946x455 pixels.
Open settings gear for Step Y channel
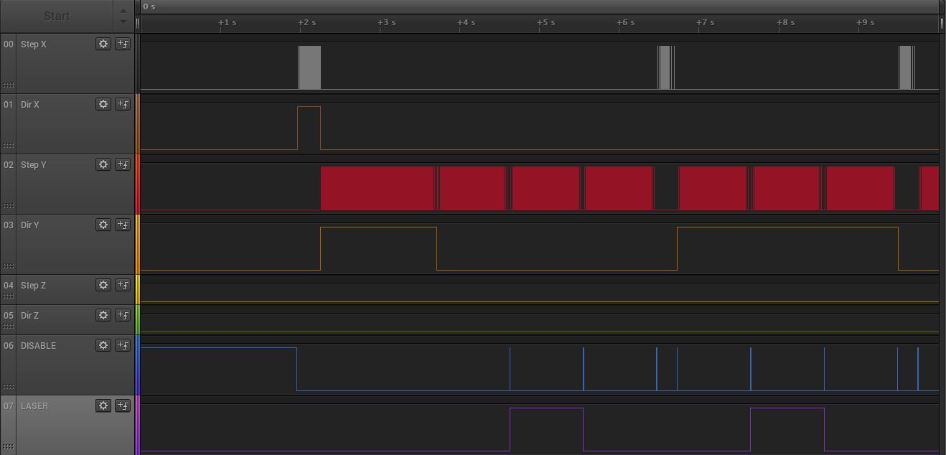click(x=103, y=164)
